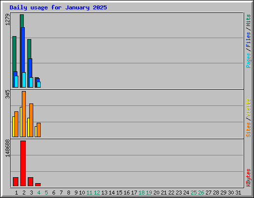The height and width of the screenshot is (198, 254).
Task: Click the cyan Pages bar for day 1
Action: click(16, 82)
